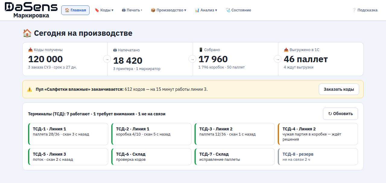Image resolution: width=386 pixels, height=183 pixels.
Task: Click the printer icon next to 'Напечатано'
Action: pyautogui.click(x=115, y=50)
